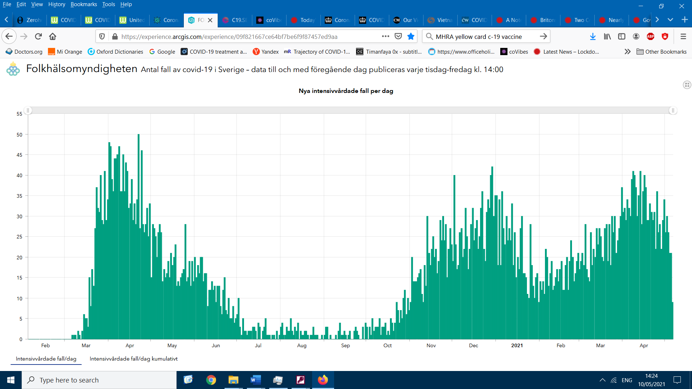
Task: Open the Downloads arrow icon
Action: pos(593,36)
